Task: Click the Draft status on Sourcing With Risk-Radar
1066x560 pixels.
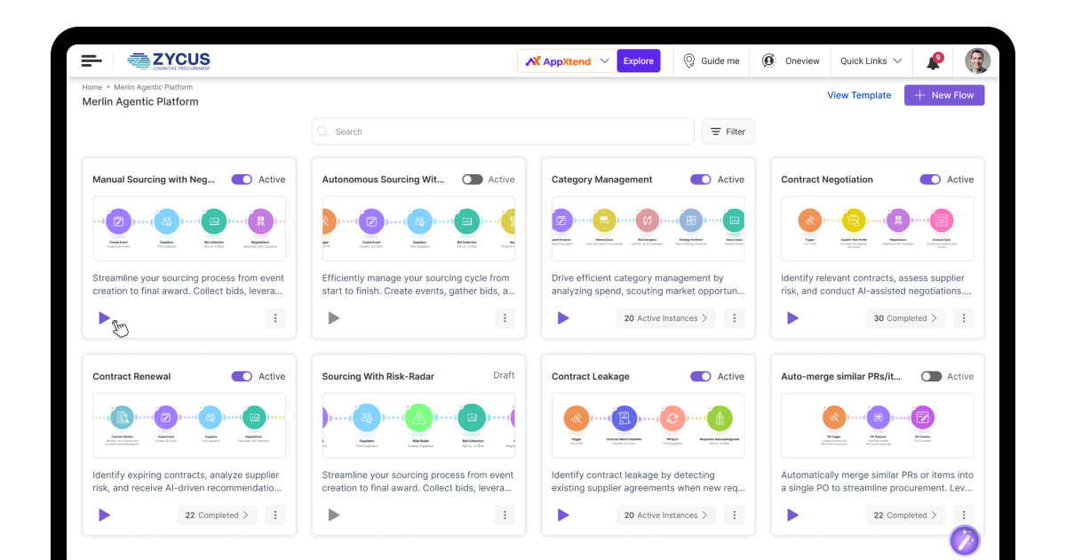Action: 504,375
